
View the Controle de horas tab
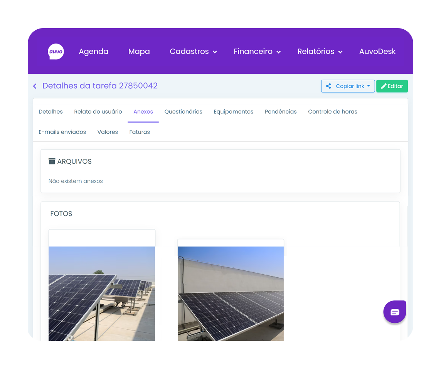click(332, 112)
